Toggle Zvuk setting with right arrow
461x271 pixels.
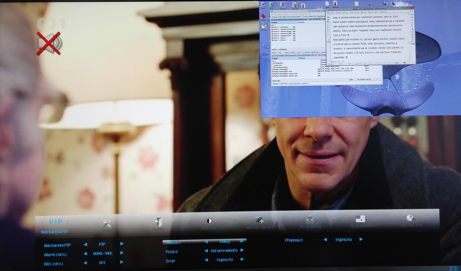242,259
